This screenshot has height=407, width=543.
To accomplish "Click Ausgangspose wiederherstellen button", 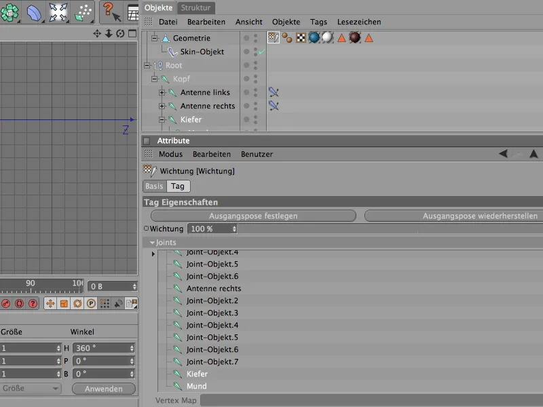I will tap(453, 216).
